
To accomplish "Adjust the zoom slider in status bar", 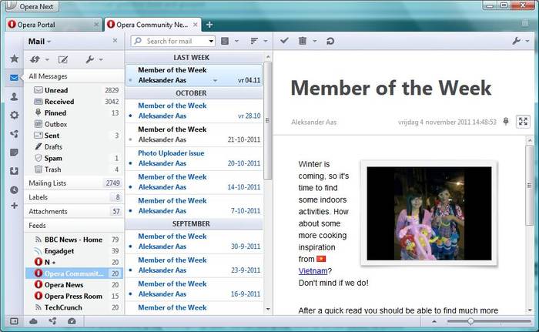I will pos(471,321).
